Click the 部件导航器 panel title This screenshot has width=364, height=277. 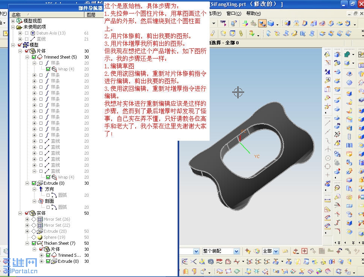(90, 8)
